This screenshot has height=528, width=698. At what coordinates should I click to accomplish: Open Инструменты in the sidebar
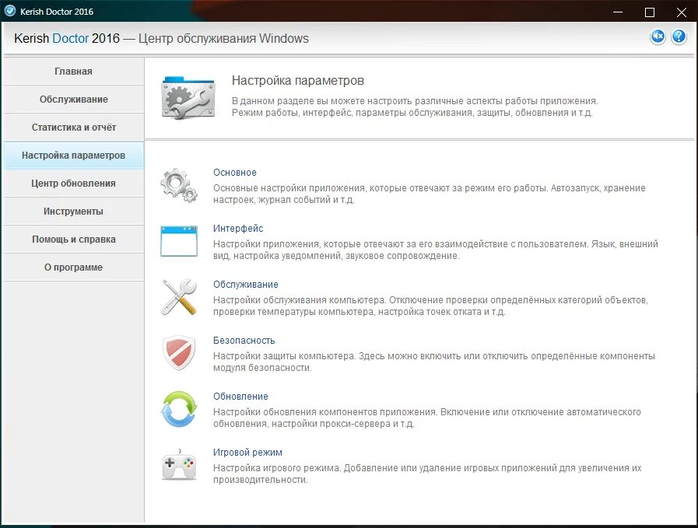coord(74,212)
